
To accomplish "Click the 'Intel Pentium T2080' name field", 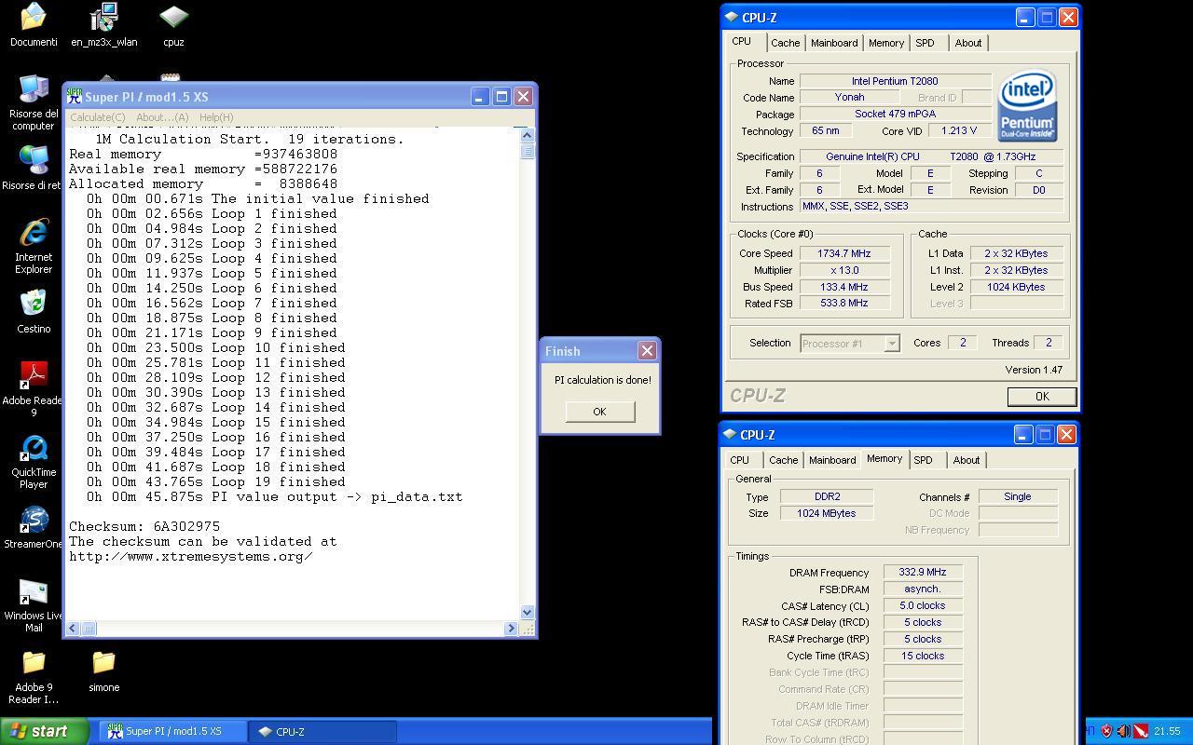I will [x=895, y=81].
